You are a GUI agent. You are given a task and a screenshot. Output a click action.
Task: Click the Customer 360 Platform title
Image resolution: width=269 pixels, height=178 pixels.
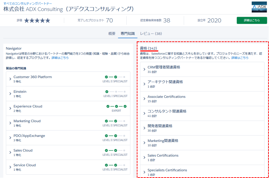point(33,77)
